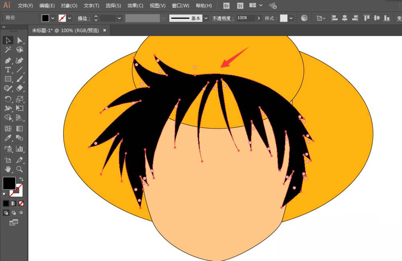
Task: Open Adobe Stock (St) button
Action: (x=240, y=6)
